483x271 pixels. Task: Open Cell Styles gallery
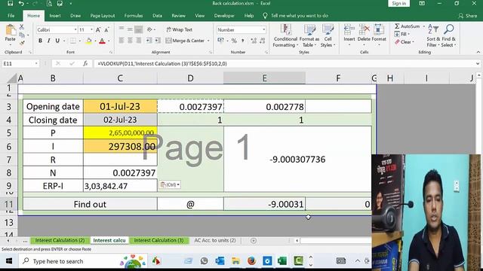click(328, 36)
